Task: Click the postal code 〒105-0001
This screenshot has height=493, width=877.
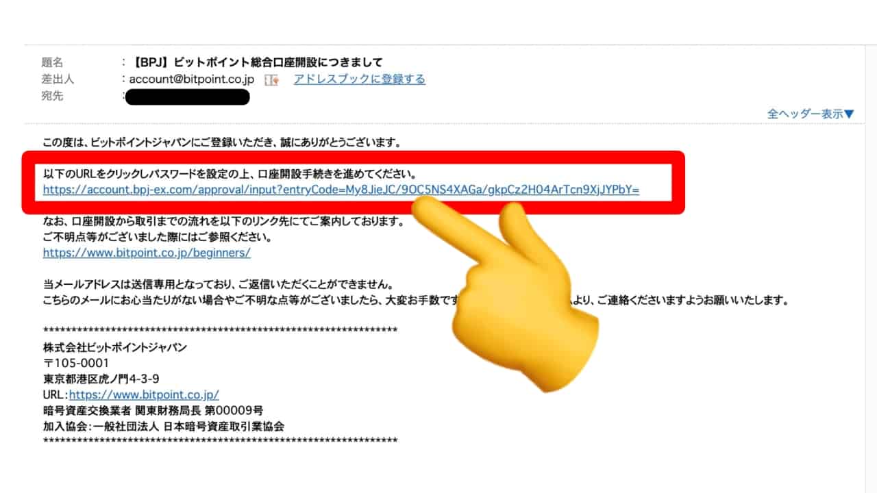Action: 75,363
